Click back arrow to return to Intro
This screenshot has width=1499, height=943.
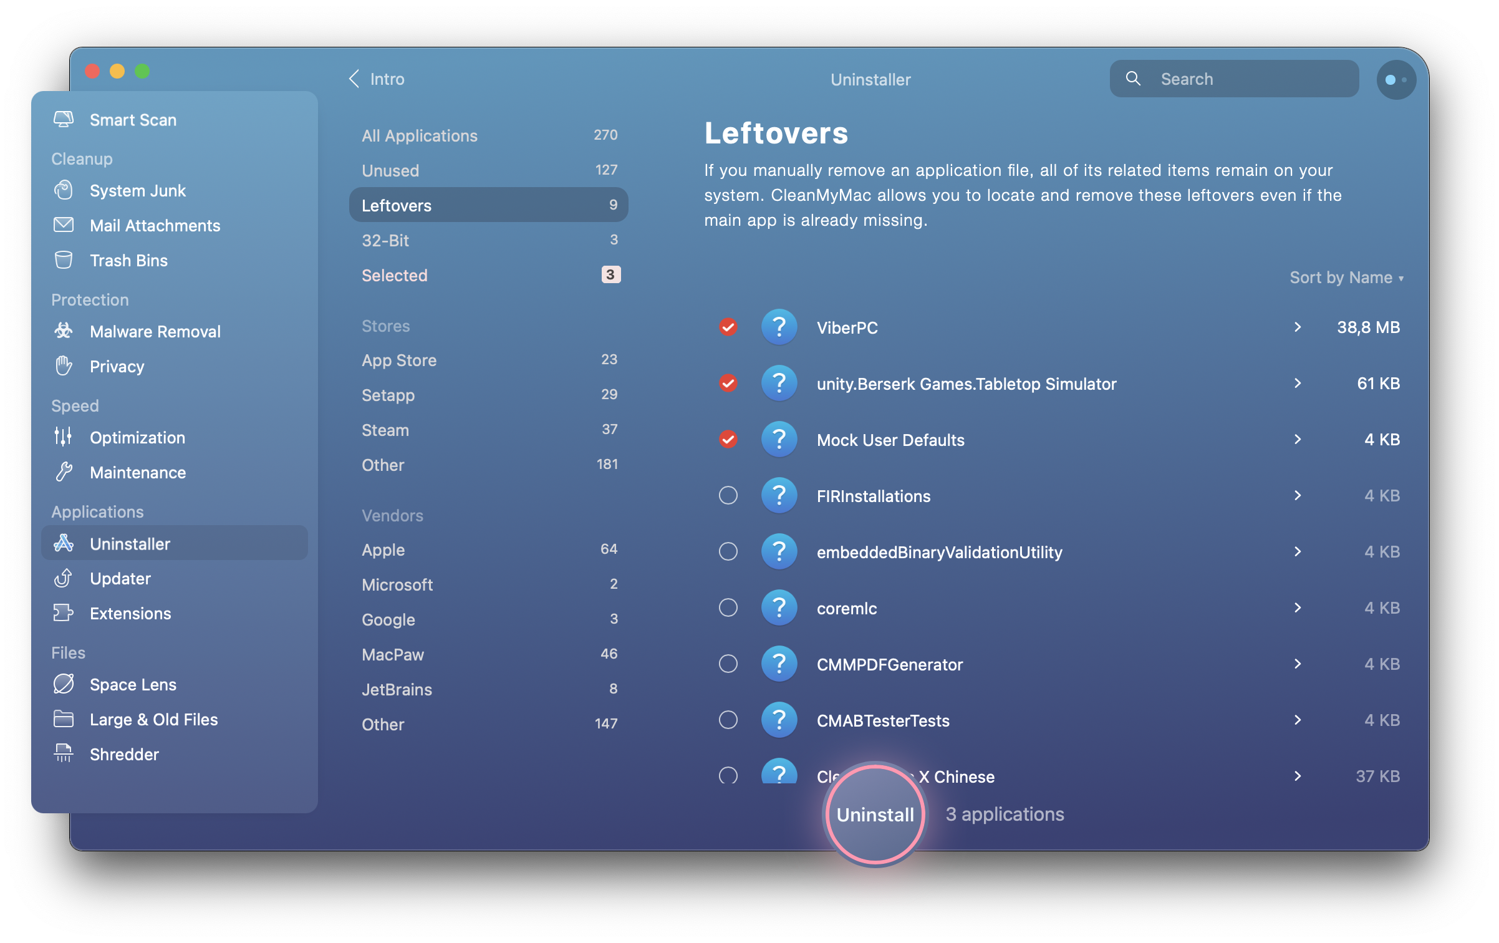353,78
